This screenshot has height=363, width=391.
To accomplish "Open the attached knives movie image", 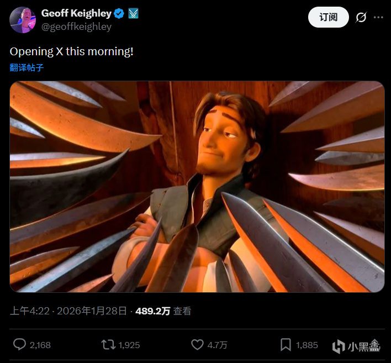I will click(x=197, y=186).
